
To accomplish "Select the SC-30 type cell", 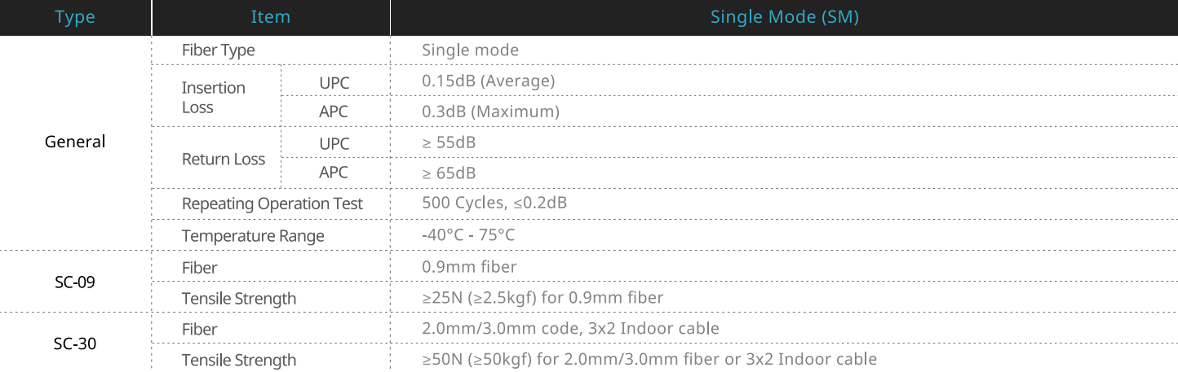I will (x=75, y=344).
